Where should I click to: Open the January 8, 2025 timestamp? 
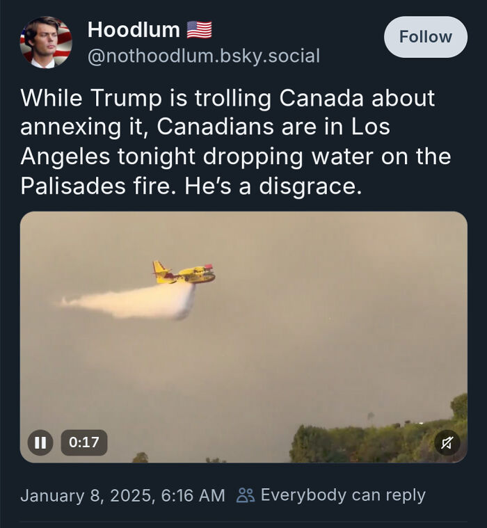122,495
